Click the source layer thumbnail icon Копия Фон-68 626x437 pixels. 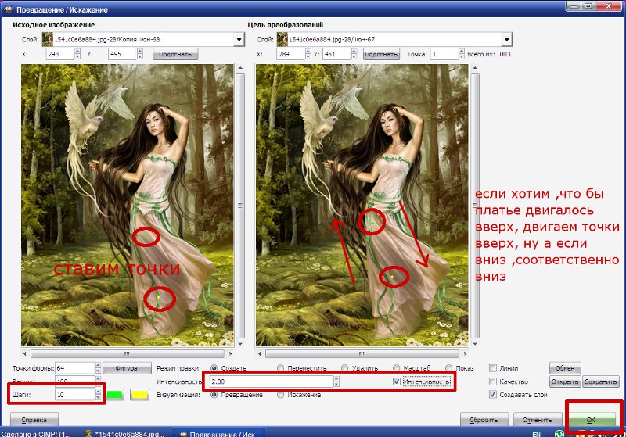pos(48,39)
